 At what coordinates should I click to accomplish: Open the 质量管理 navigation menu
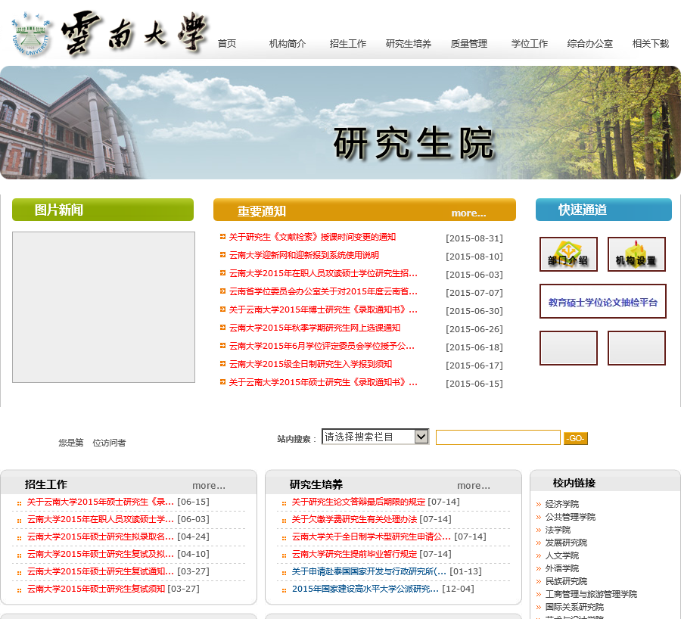(468, 43)
